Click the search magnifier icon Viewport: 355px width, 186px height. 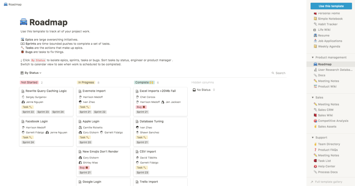(x=273, y=73)
